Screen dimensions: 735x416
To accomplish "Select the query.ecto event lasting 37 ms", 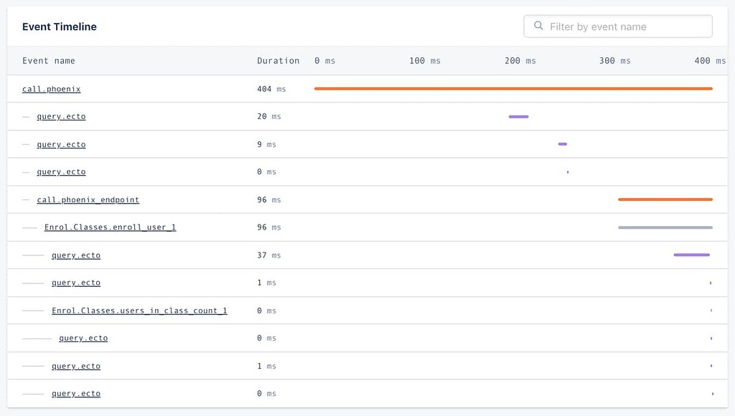I will pyautogui.click(x=75, y=255).
